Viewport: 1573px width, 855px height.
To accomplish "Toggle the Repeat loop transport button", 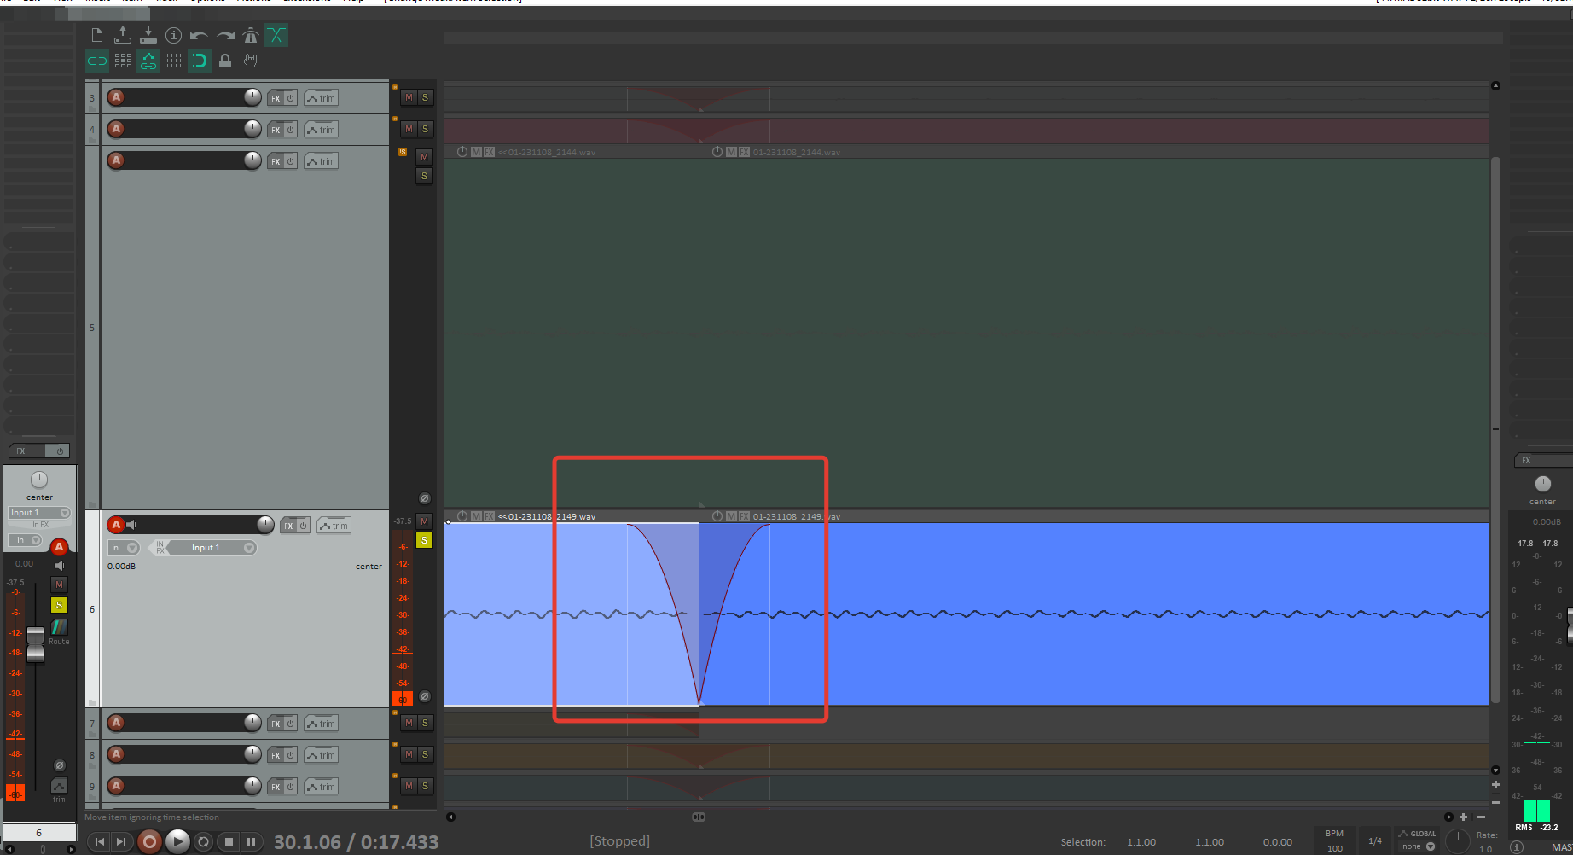I will [204, 842].
